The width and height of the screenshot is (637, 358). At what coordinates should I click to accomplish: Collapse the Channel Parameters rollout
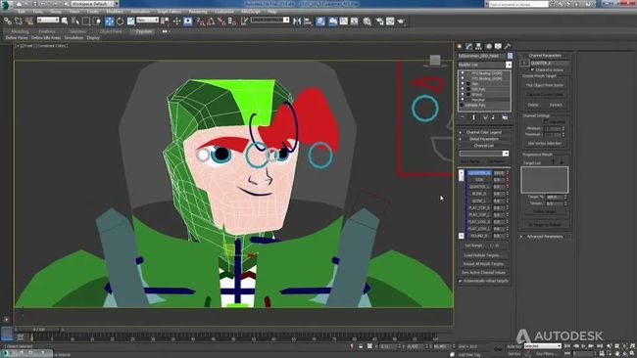pyautogui.click(x=544, y=55)
